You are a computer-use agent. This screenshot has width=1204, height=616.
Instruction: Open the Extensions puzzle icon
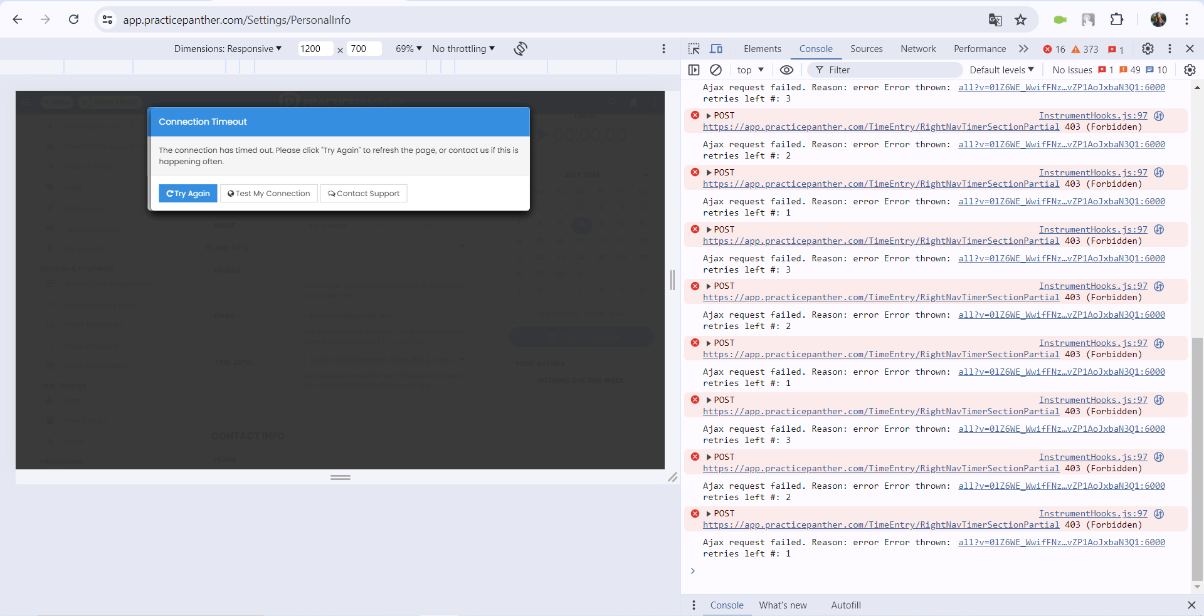click(x=1117, y=19)
